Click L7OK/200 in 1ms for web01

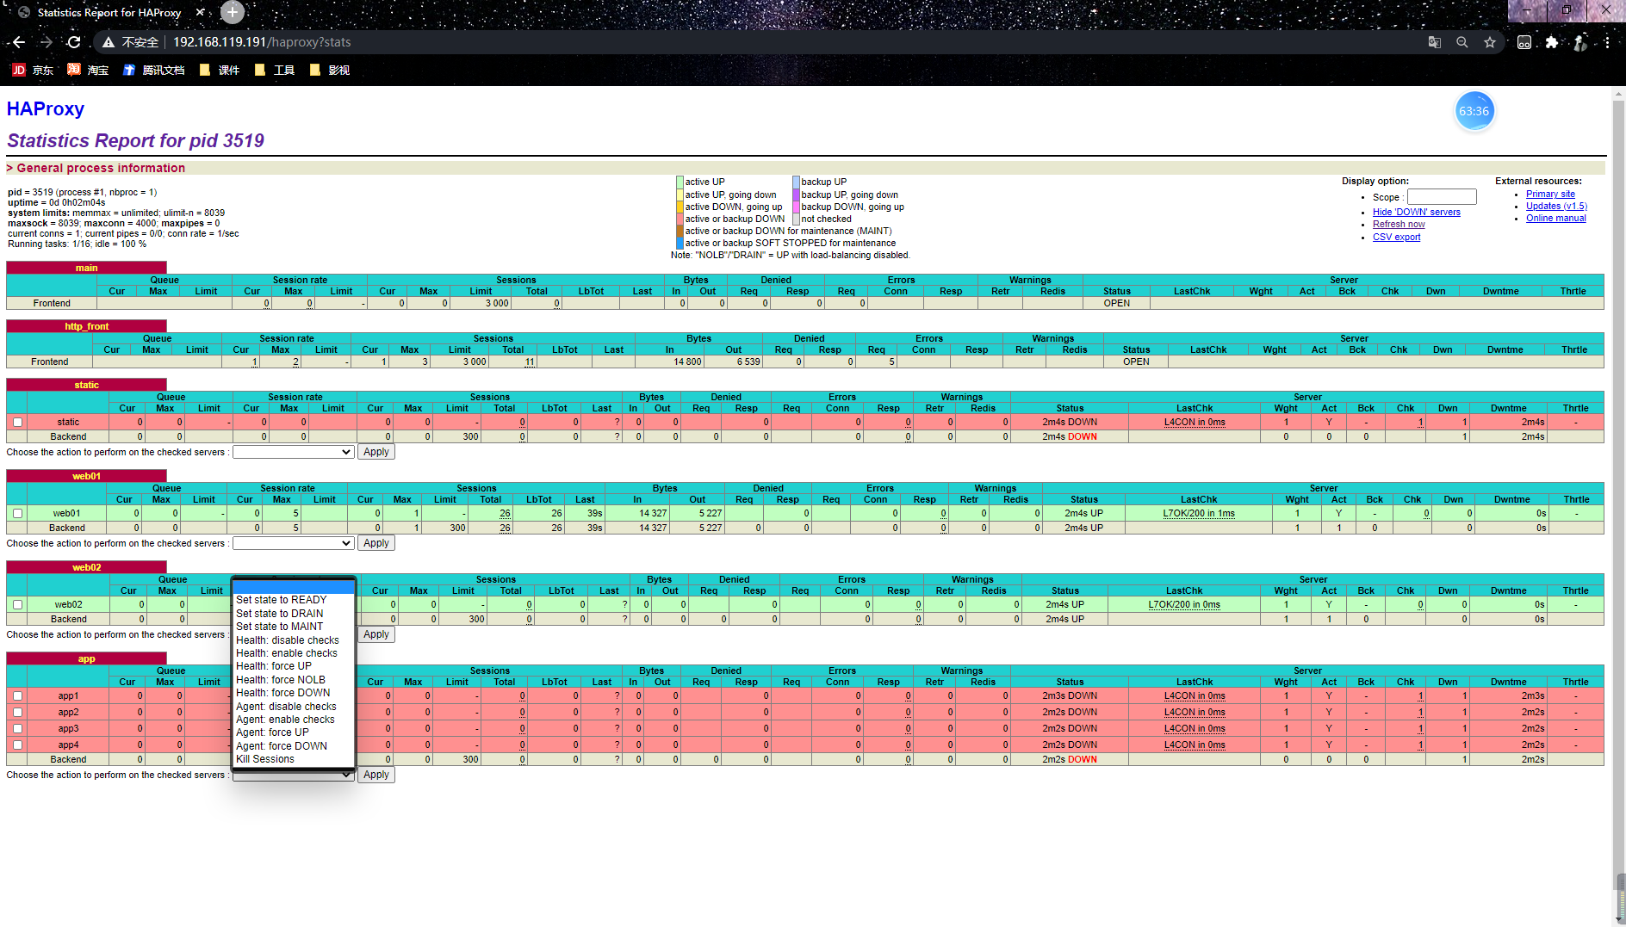[1199, 514]
